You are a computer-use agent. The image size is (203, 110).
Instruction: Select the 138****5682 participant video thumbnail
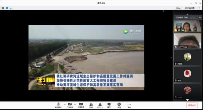click(187, 41)
